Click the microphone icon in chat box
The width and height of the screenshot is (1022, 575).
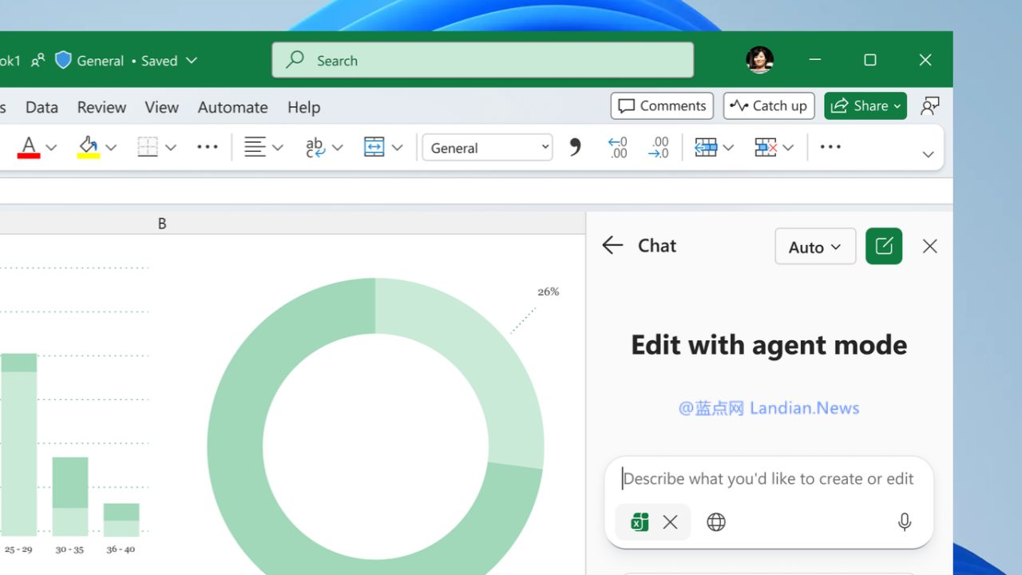pyautogui.click(x=904, y=522)
